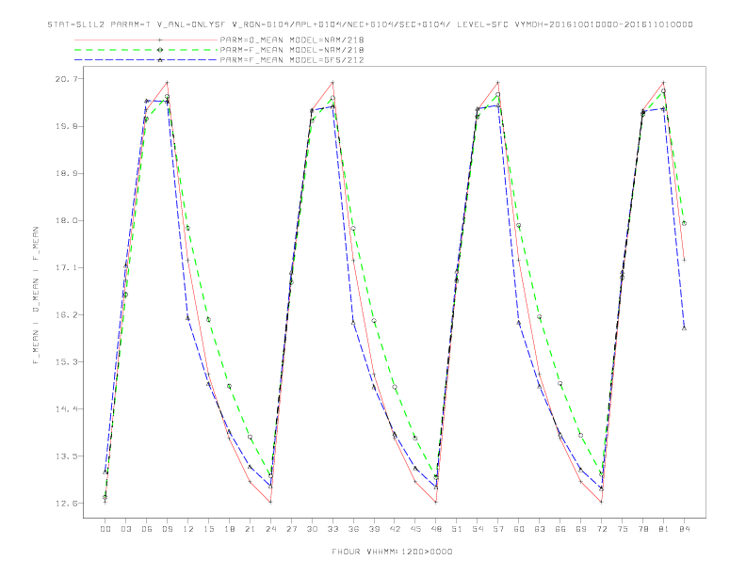This screenshot has width=746, height=576.
Task: Click y-axis value 12.6
Action: point(68,503)
